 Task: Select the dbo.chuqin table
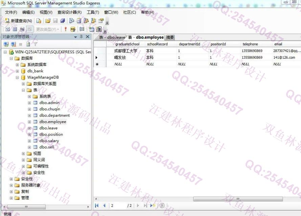click(x=50, y=109)
